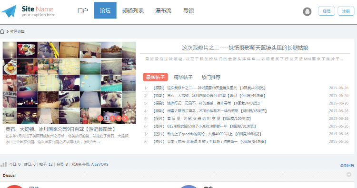357x188 pixels.
Task: Click the 帖子: 12 statistic
Action: click(x=46, y=164)
